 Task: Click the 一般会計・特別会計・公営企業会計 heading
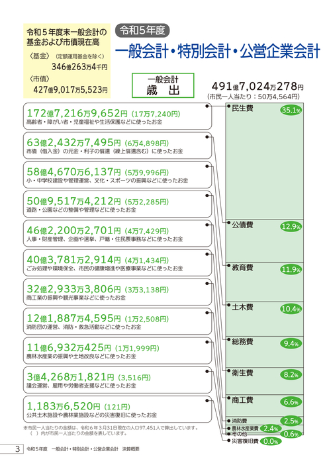pos(218,52)
